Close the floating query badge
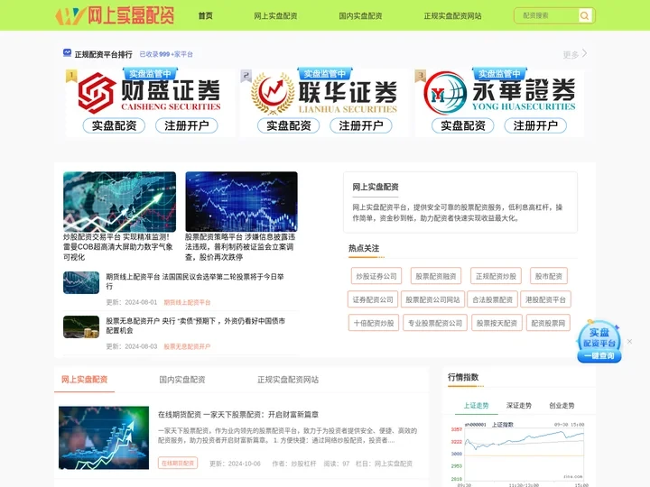Viewport: 650px width, 487px height. pyautogui.click(x=630, y=341)
